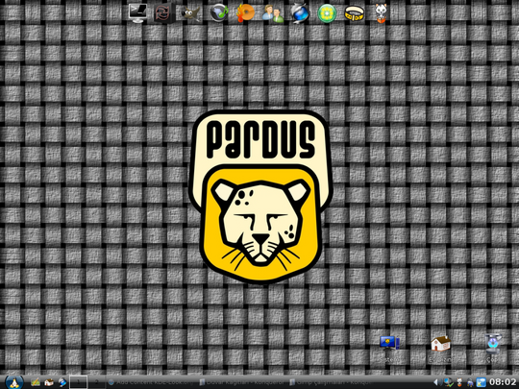This screenshot has height=389, width=519.
Task: Open the terminal (Konsole) dock icon
Action: (137, 12)
